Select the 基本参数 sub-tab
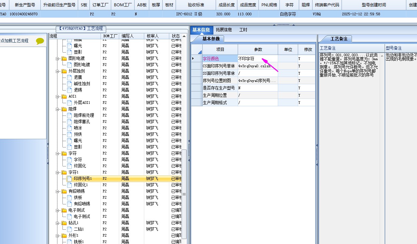This screenshot has width=417, height=244. 211,39
